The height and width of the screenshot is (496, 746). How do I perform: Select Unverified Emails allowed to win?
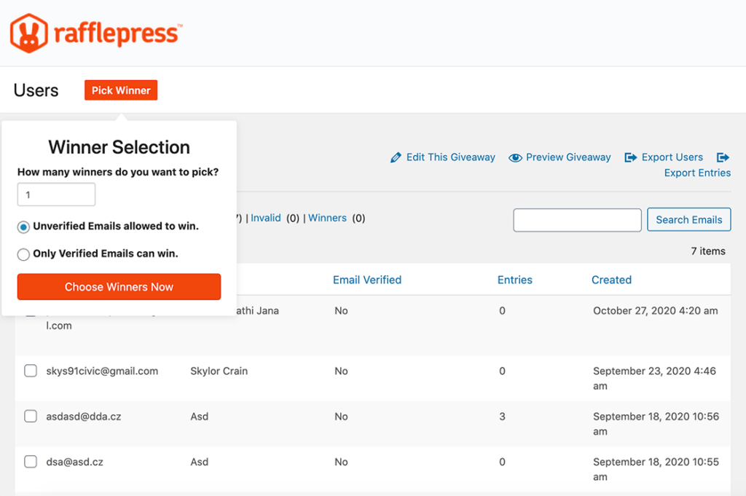pyautogui.click(x=23, y=226)
